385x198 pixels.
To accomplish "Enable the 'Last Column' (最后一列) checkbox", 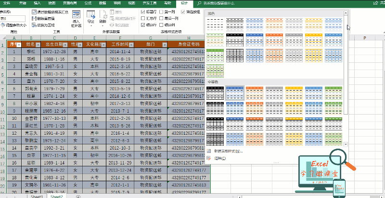I will click(161, 18).
